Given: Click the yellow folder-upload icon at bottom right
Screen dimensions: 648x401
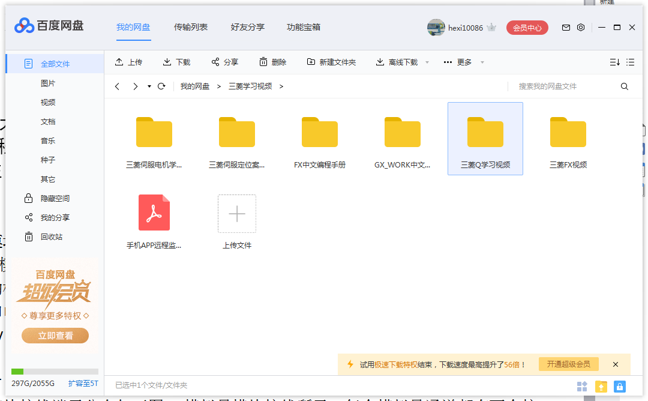Looking at the screenshot, I should click(601, 387).
